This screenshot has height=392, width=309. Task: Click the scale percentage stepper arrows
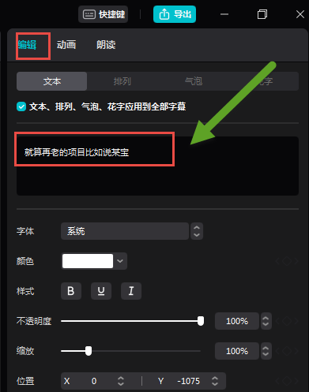coord(266,351)
